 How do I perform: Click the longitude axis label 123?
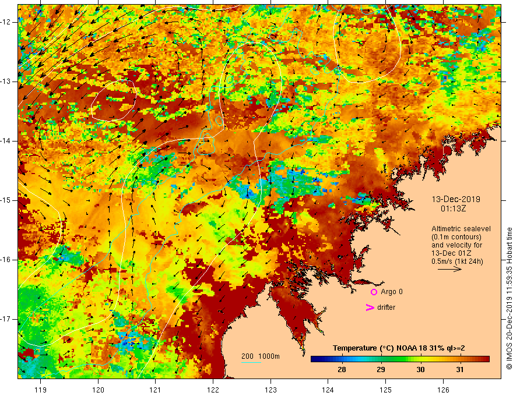(270, 390)
